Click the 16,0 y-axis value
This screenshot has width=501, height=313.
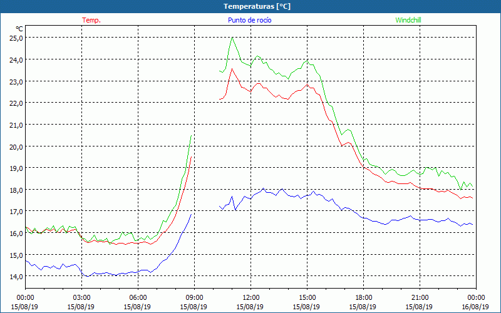pos(16,233)
